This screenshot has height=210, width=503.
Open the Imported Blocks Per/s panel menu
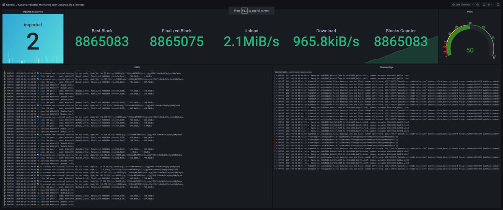[33, 12]
